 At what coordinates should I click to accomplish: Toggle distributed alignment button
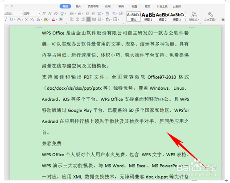[x=94, y=19]
